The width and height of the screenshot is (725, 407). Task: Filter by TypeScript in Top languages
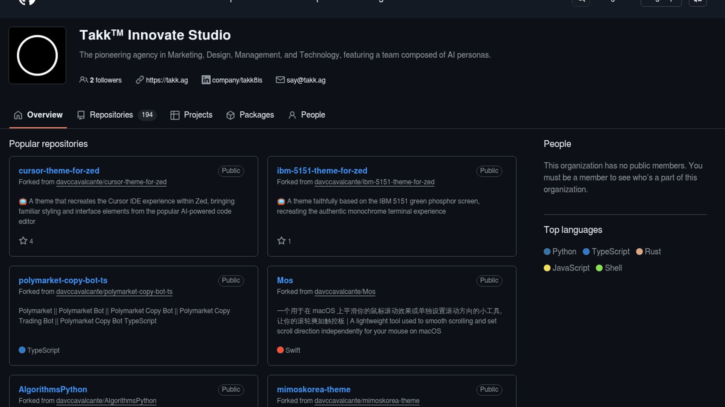[x=606, y=252]
